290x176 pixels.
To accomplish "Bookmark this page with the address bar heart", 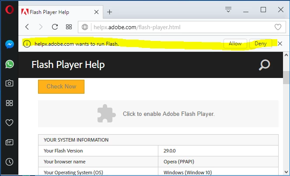I will 278,27.
